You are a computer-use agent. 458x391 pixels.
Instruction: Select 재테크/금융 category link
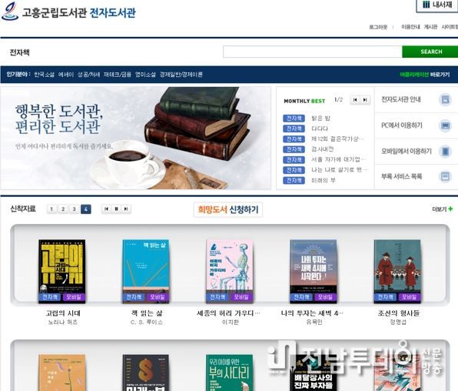click(x=117, y=75)
